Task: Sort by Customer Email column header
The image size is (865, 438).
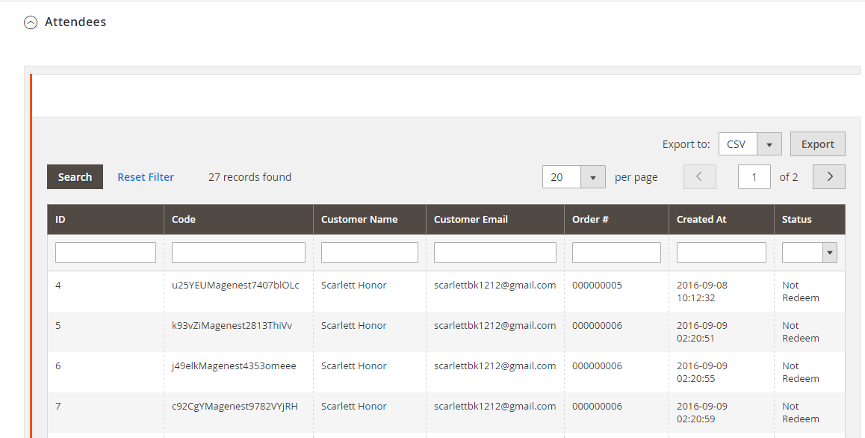Action: coord(494,219)
